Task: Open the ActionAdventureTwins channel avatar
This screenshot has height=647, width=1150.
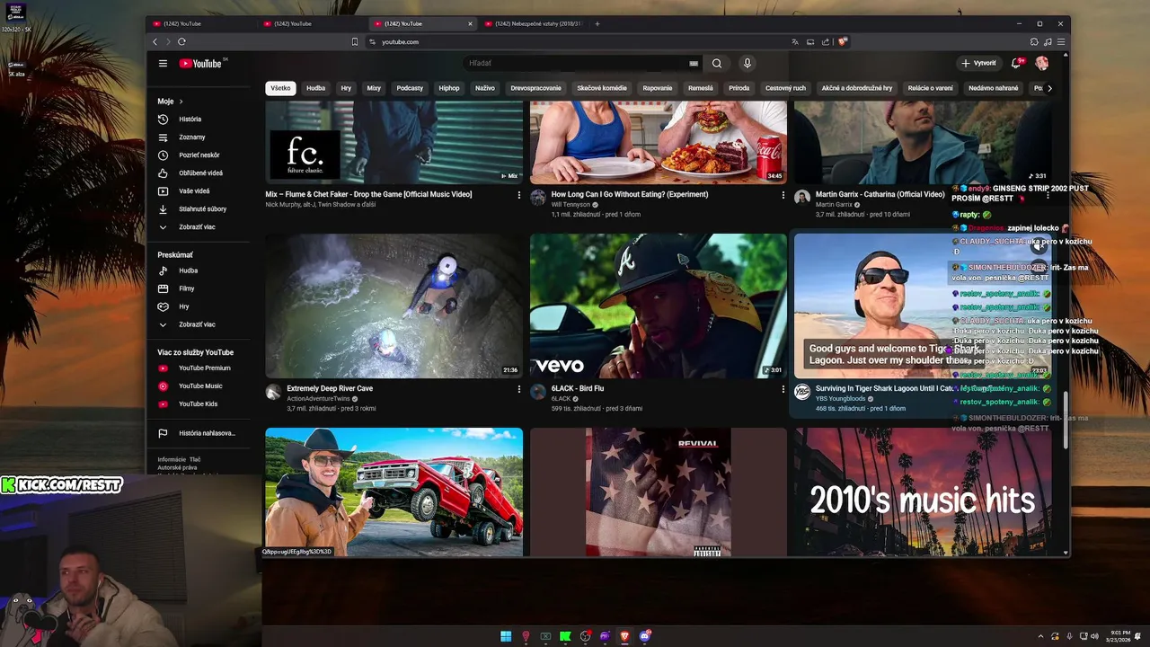Action: pos(274,392)
